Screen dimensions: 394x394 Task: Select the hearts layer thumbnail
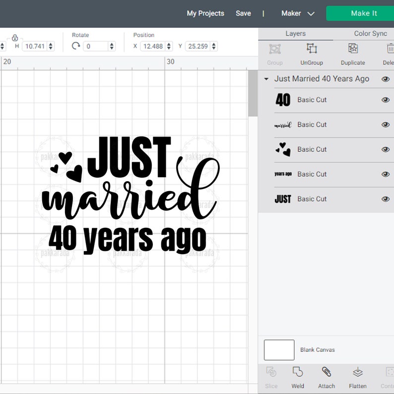point(283,149)
